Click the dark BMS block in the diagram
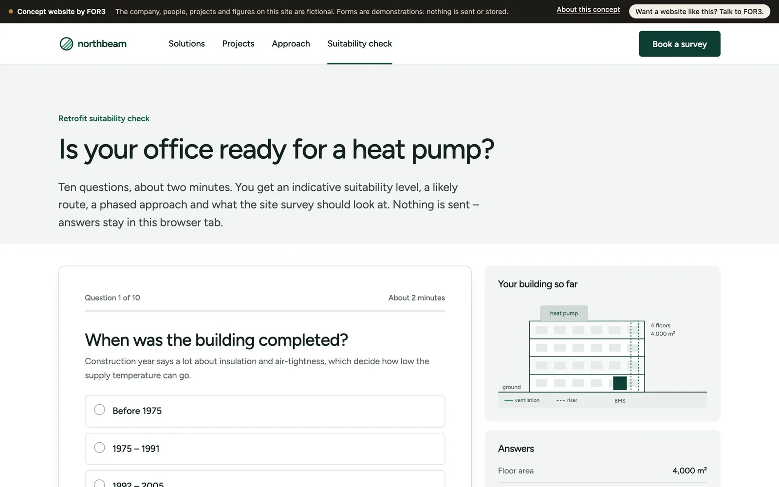 coord(620,383)
